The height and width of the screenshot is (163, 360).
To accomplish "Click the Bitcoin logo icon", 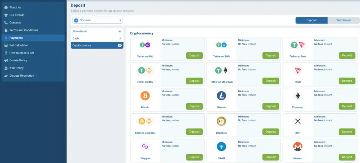I will pos(145,96).
